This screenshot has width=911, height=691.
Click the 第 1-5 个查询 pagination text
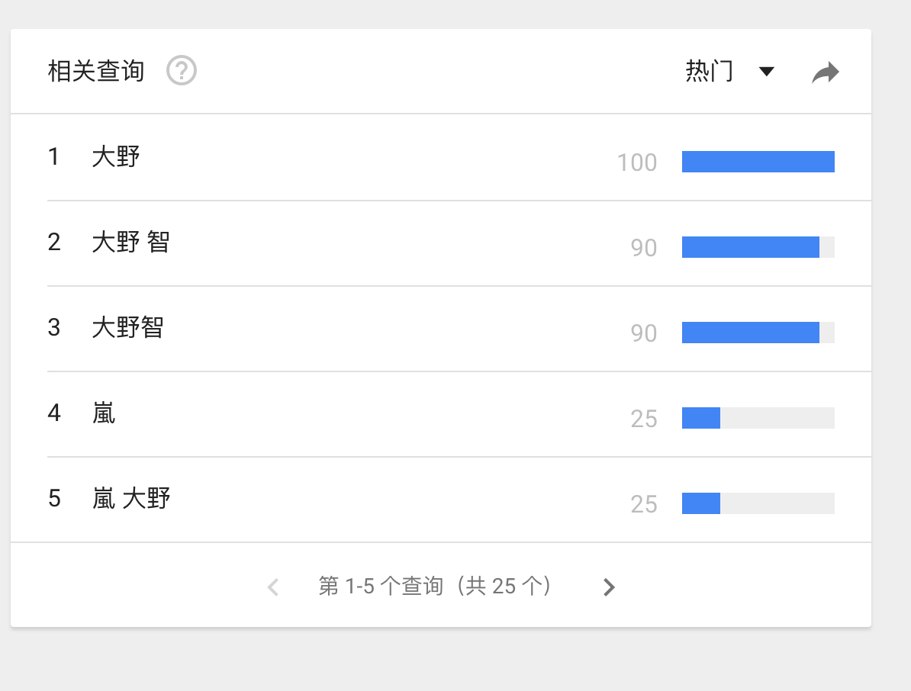[435, 586]
